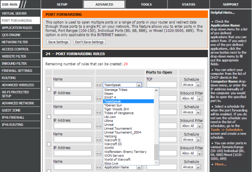Click the second rule's Name field
This screenshot has height=172, width=252.
[x=73, y=112]
